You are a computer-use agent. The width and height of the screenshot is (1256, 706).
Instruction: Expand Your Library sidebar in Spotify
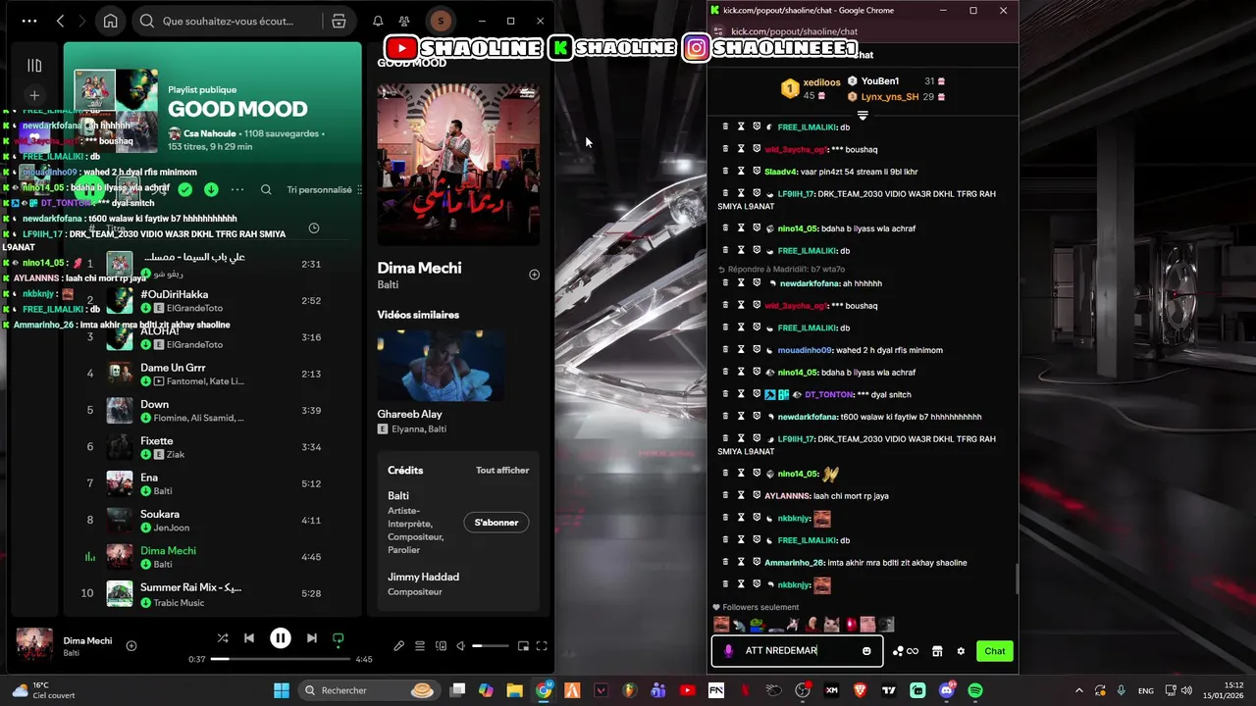[x=34, y=66]
